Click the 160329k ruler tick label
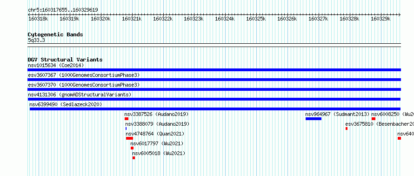Screen dimensions: 414x176 pyautogui.click(x=381, y=19)
